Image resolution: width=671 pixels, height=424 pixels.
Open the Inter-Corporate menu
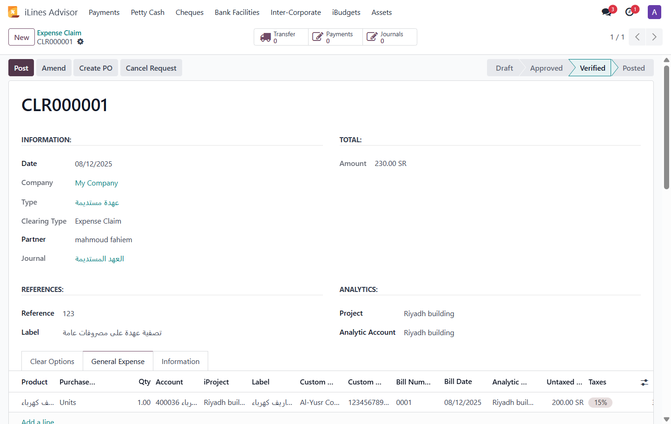pos(296,13)
